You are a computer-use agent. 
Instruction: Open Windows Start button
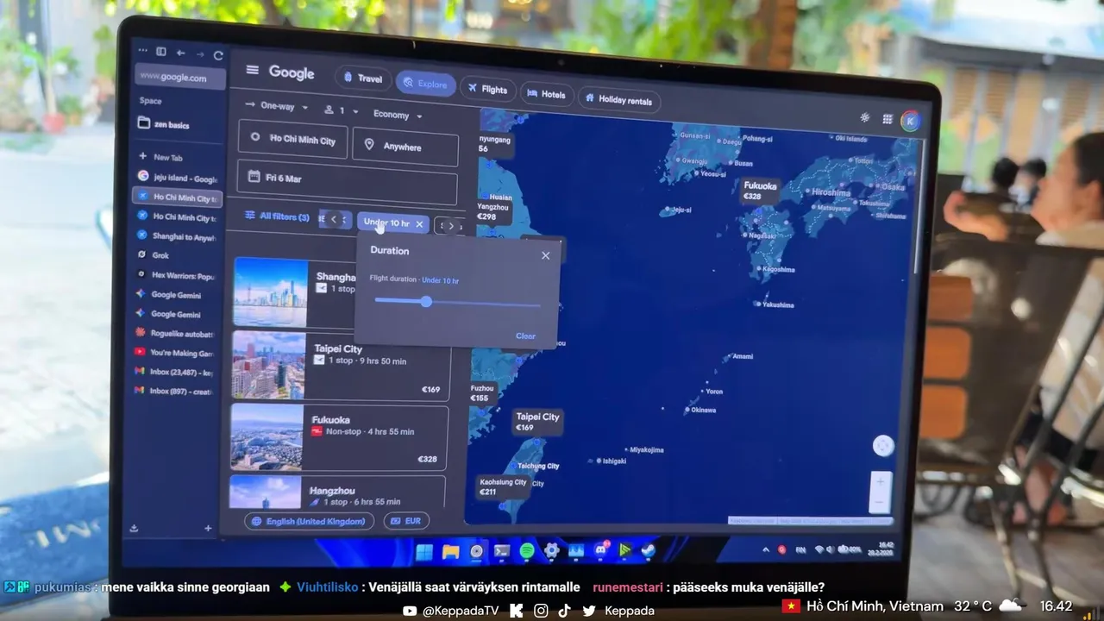[423, 552]
